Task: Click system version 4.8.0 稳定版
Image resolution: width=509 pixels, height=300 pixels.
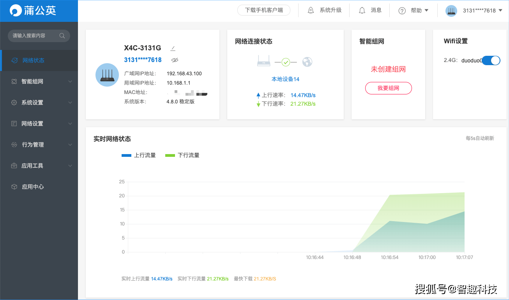Action: (x=180, y=102)
